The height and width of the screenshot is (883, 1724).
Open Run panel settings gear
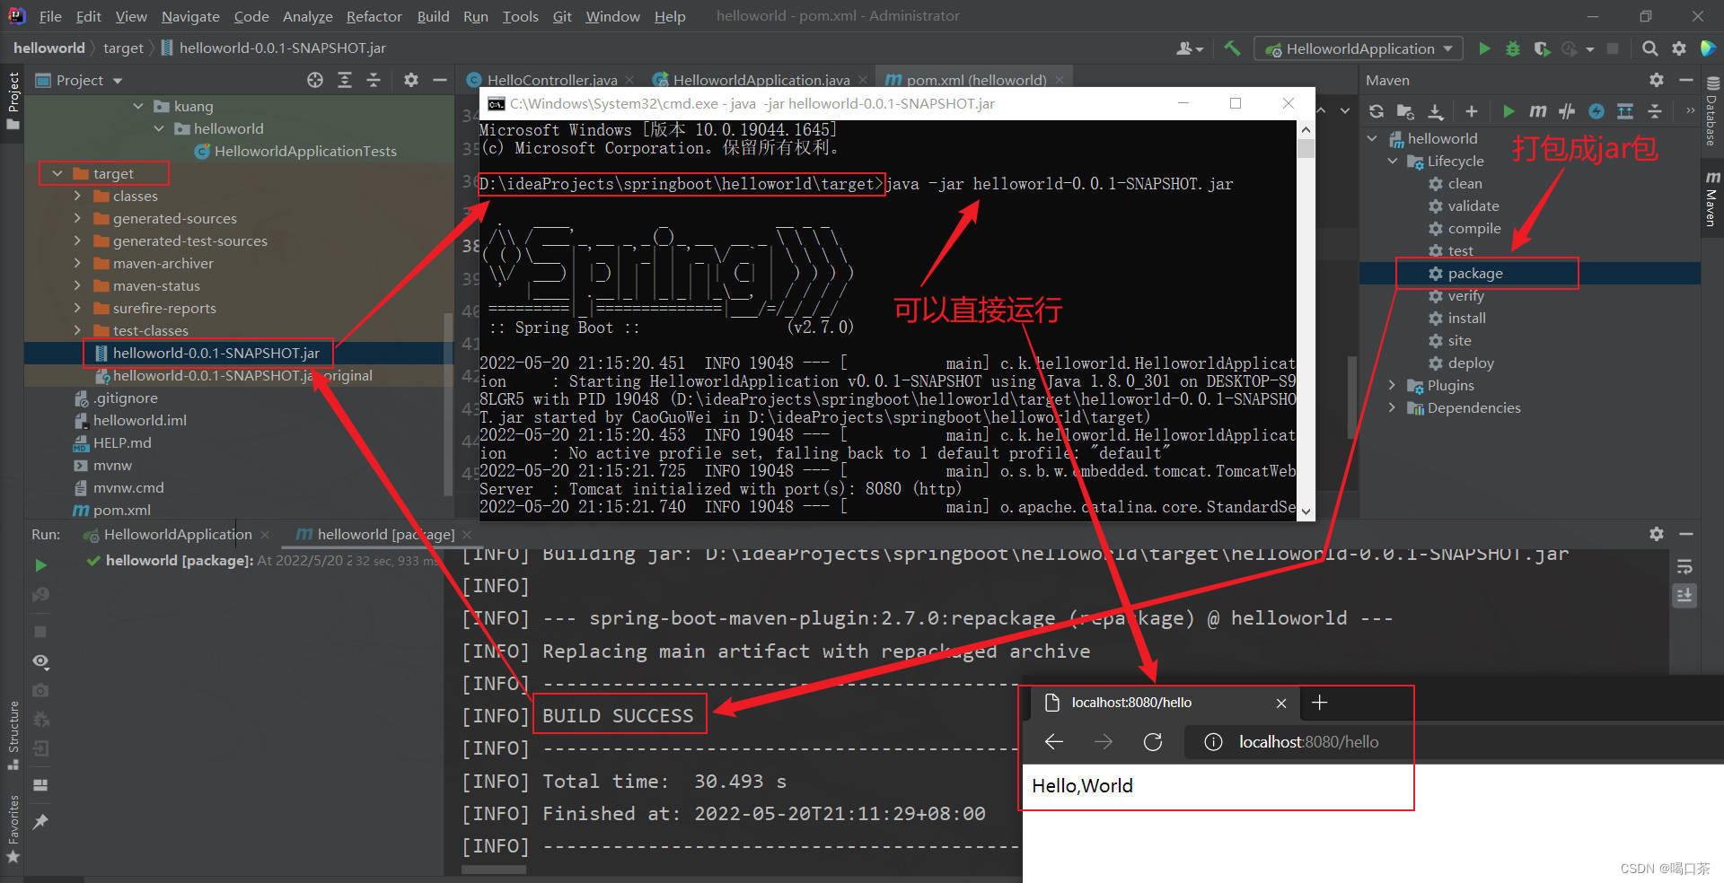(x=1657, y=534)
